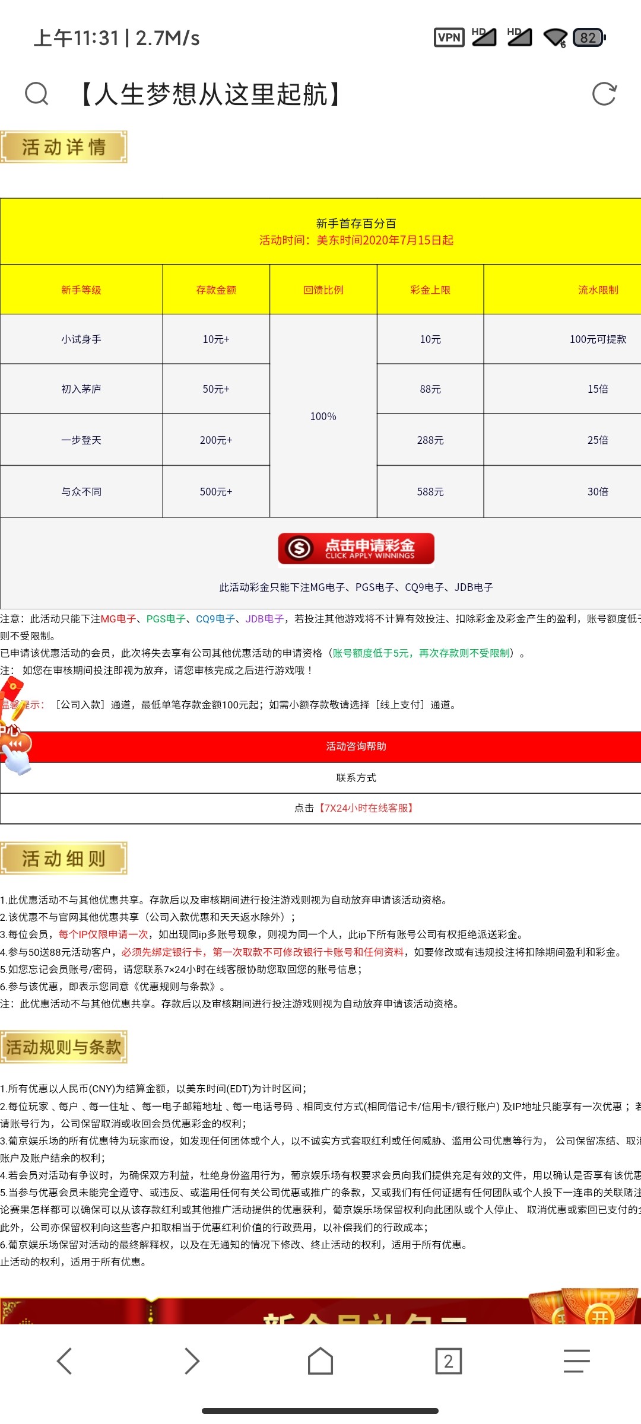The height and width of the screenshot is (1424, 641).
Task: Open the tab switcher showing 2
Action: (x=448, y=1361)
